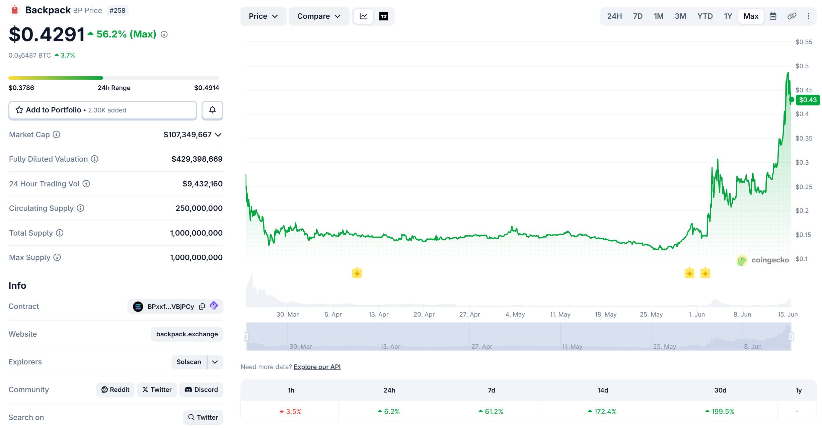Viewport: 822px width, 428px height.
Task: Click the star icon in Add to Portfolio
Action: 19,110
